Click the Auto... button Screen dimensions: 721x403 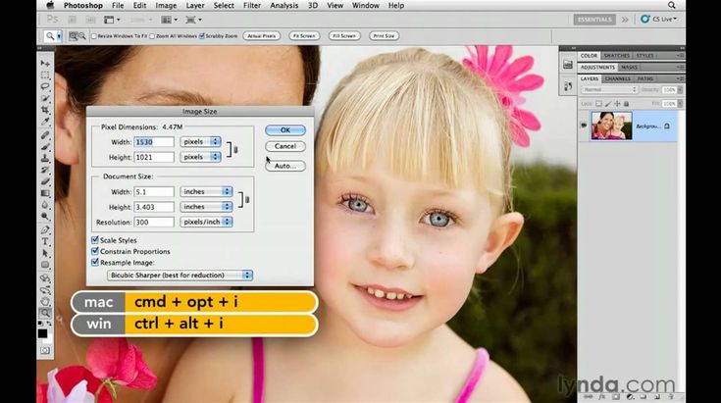point(284,166)
